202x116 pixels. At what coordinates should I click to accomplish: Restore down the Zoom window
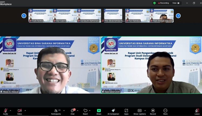[194, 3]
